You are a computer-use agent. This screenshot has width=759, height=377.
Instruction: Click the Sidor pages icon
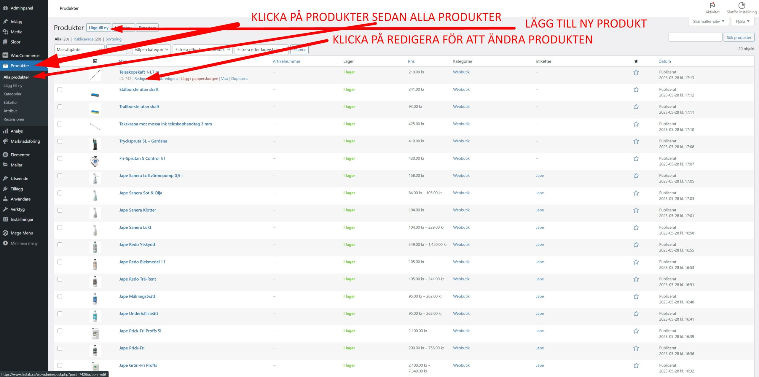click(x=5, y=42)
